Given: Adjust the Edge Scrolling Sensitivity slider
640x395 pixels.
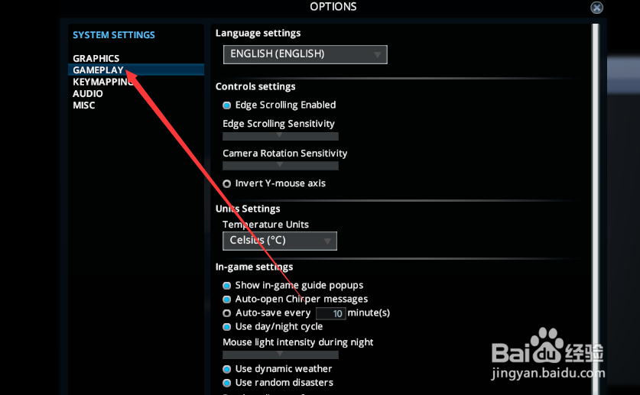Looking at the screenshot, I should pos(280,136).
